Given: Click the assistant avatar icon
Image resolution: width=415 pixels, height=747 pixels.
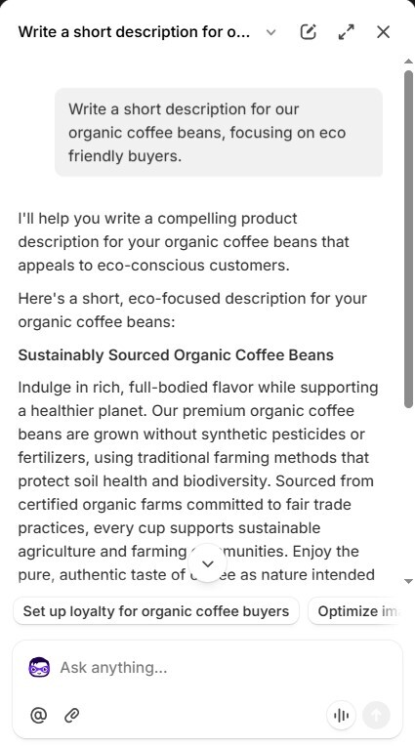Looking at the screenshot, I should point(39,668).
